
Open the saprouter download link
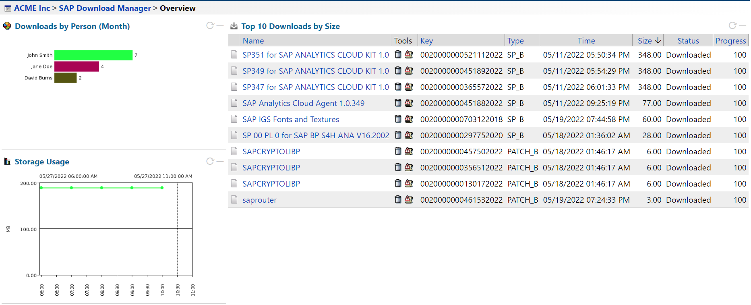point(259,200)
